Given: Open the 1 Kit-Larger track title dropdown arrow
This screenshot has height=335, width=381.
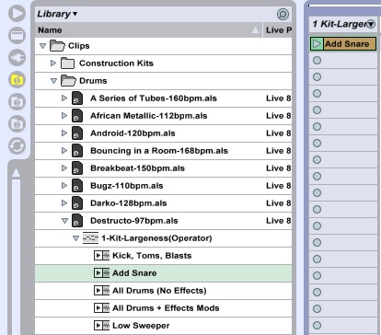Looking at the screenshot, I should click(371, 24).
